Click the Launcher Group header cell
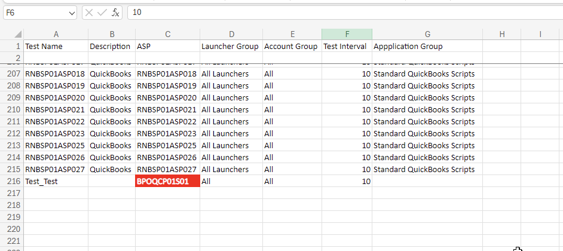 [x=231, y=47]
